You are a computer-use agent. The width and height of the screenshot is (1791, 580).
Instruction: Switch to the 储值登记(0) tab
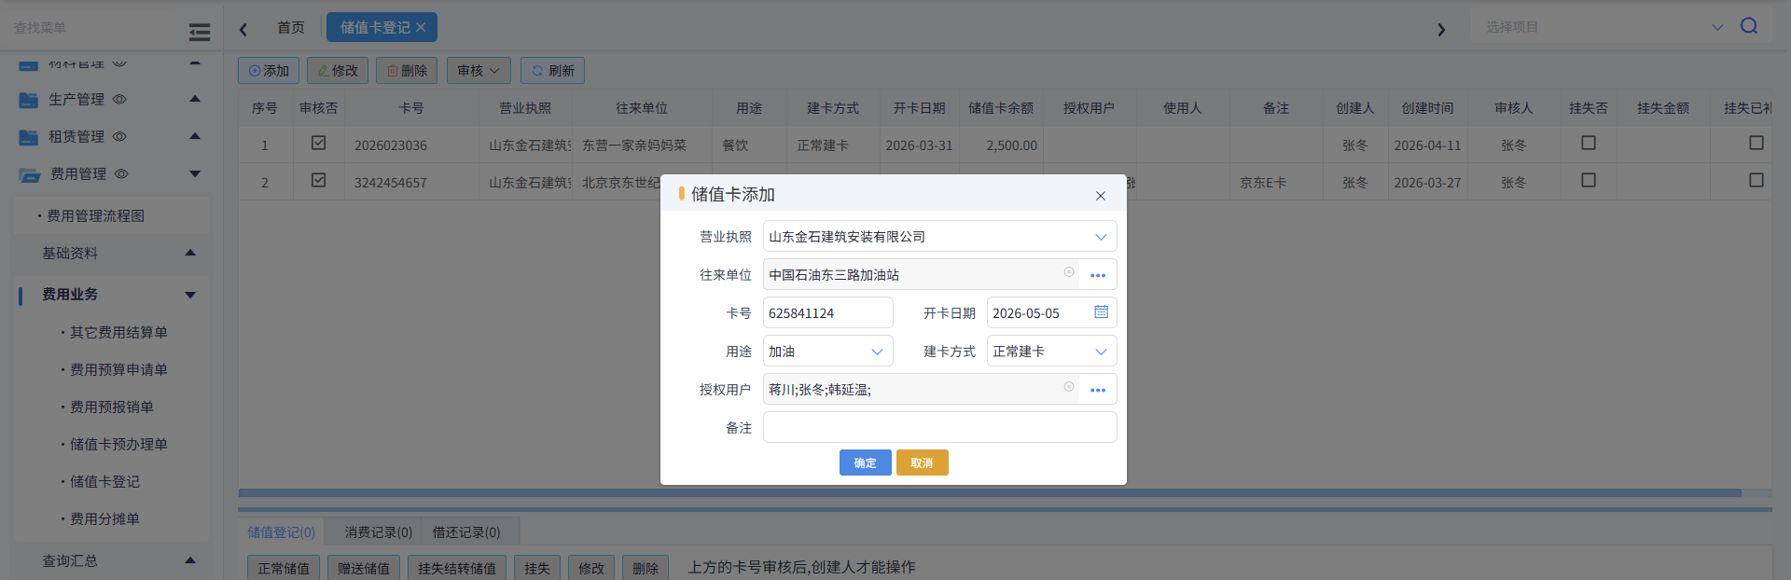(x=282, y=532)
